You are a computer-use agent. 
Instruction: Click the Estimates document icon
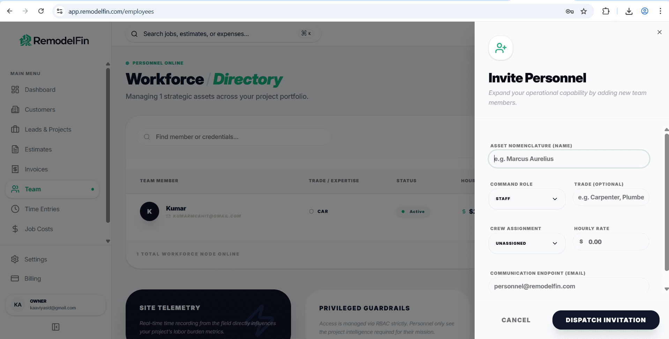(x=15, y=149)
